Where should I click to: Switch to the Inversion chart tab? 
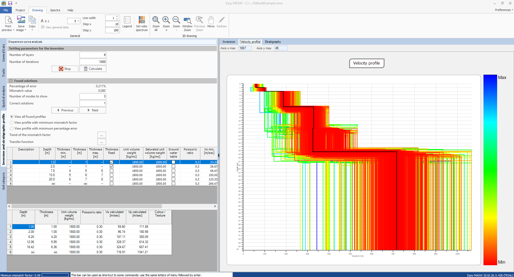click(229, 42)
